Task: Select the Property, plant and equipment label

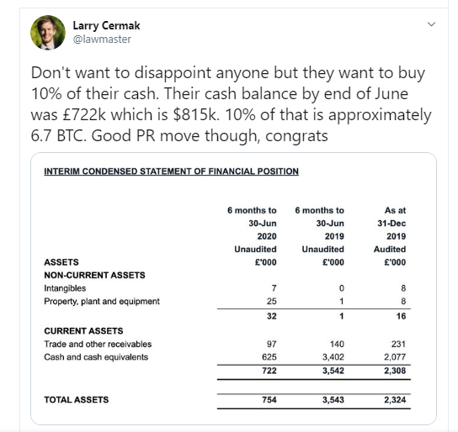Action: pos(102,301)
